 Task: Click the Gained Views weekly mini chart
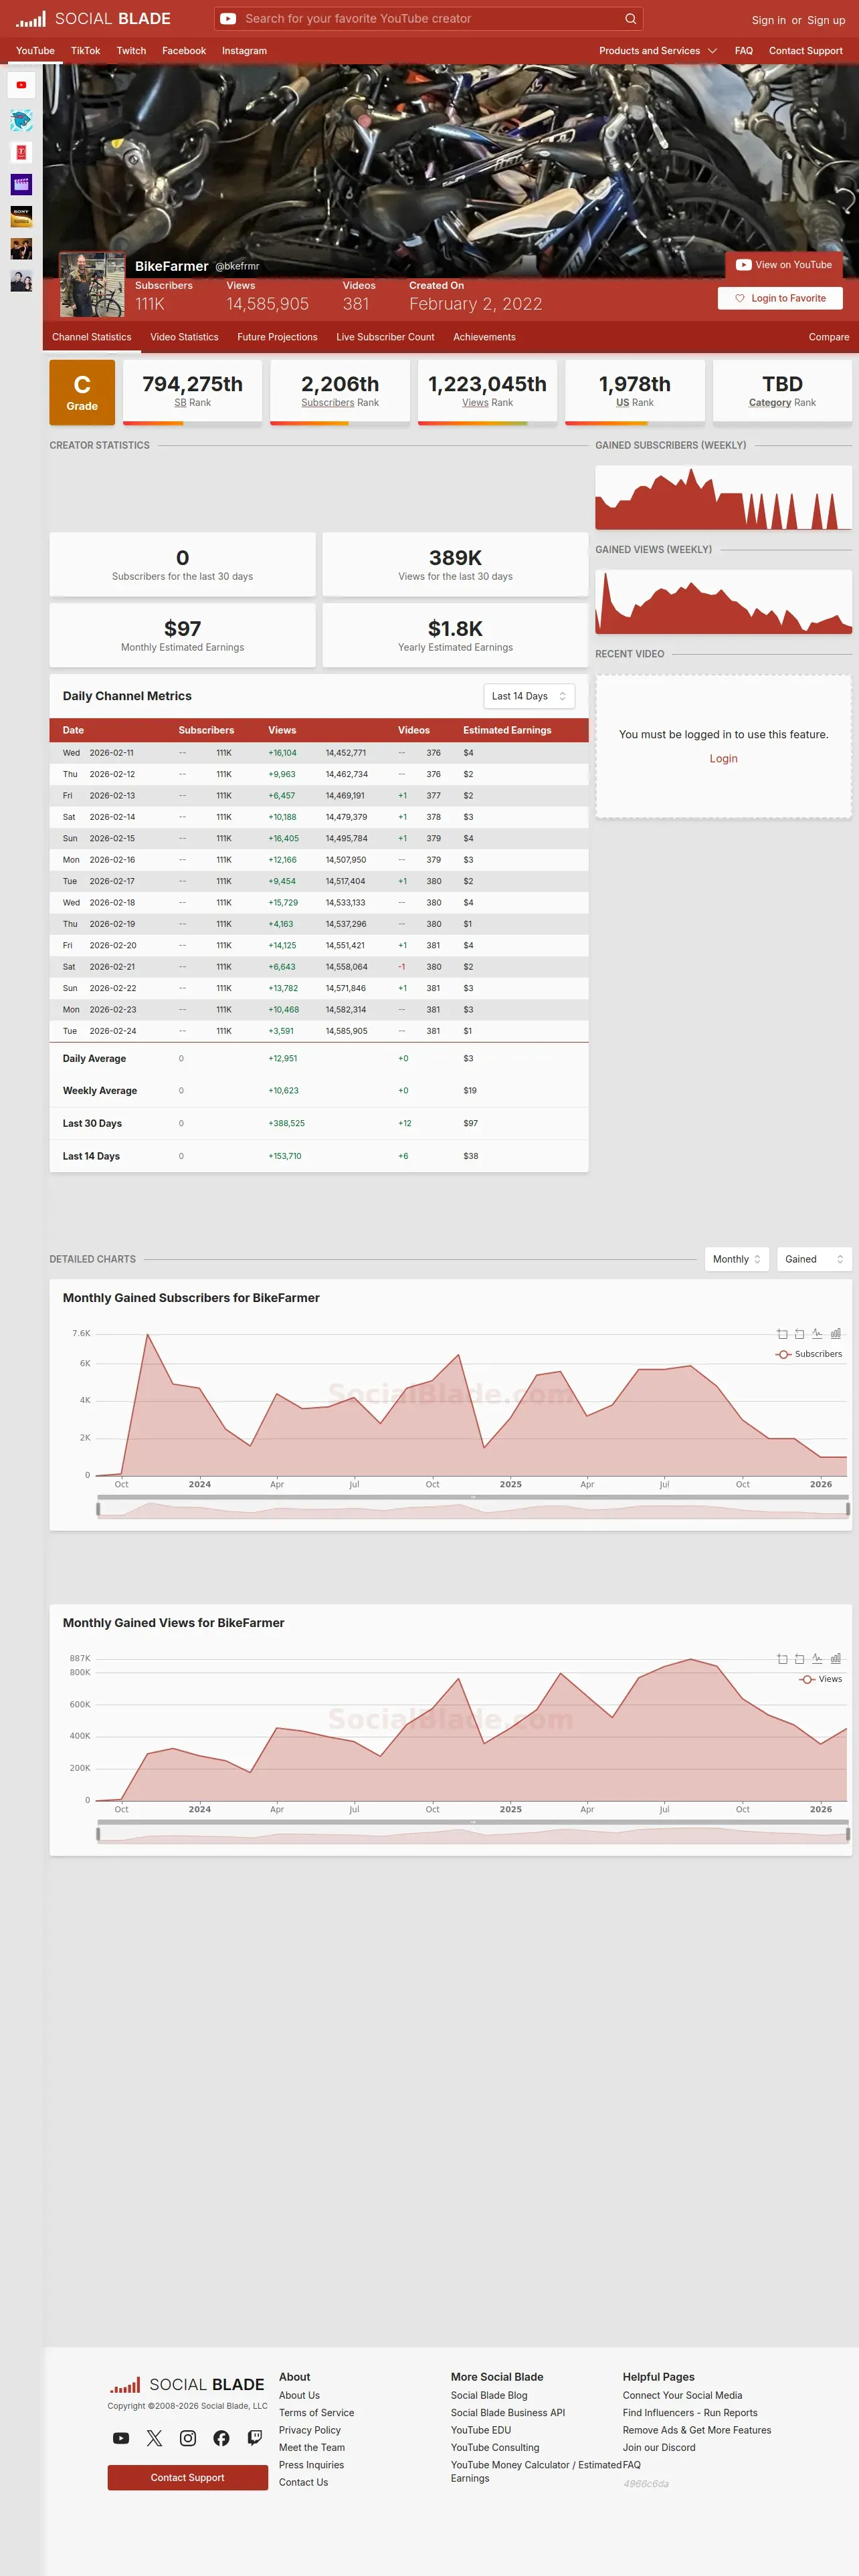[723, 601]
